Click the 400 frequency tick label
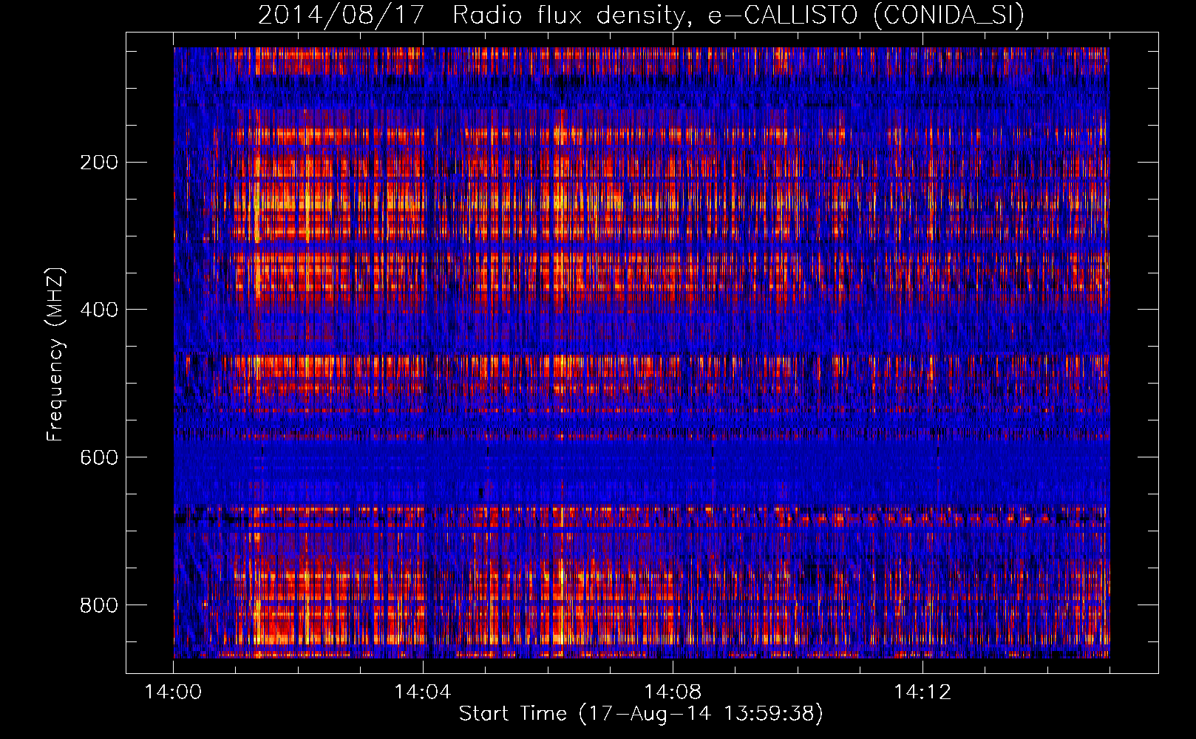 pyautogui.click(x=99, y=310)
